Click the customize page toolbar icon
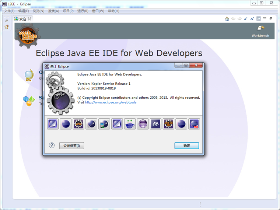Screen dimensions: 280x210 [259, 19]
